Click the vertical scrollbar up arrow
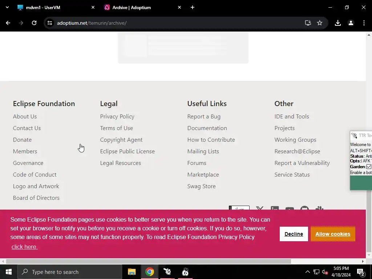This screenshot has width=372, height=279. point(369,35)
